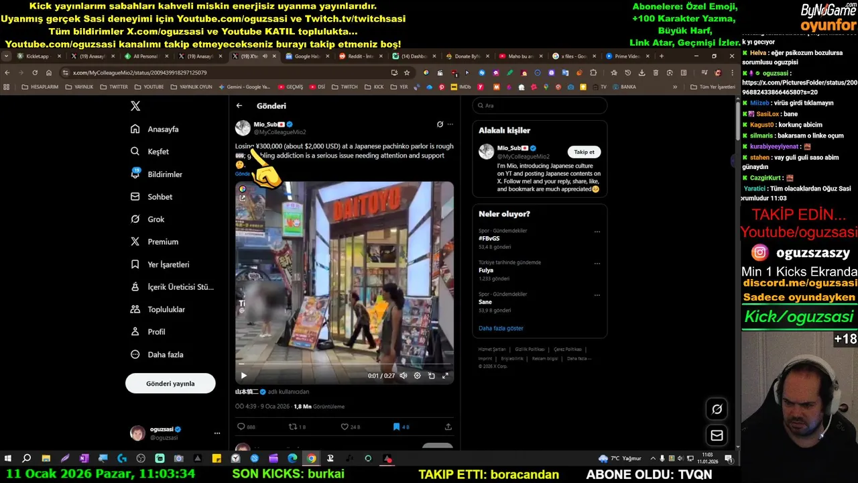This screenshot has width=858, height=483.
Task: Mute the video volume icon
Action: (x=404, y=376)
